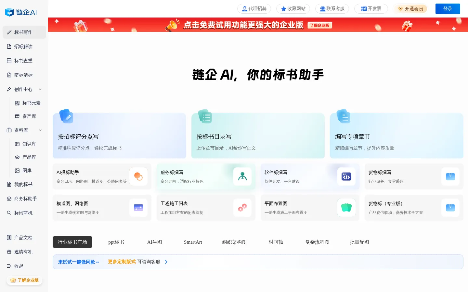468x292 pixels.
Task: Open the 标书写作 pencil icon
Action: tap(9, 32)
